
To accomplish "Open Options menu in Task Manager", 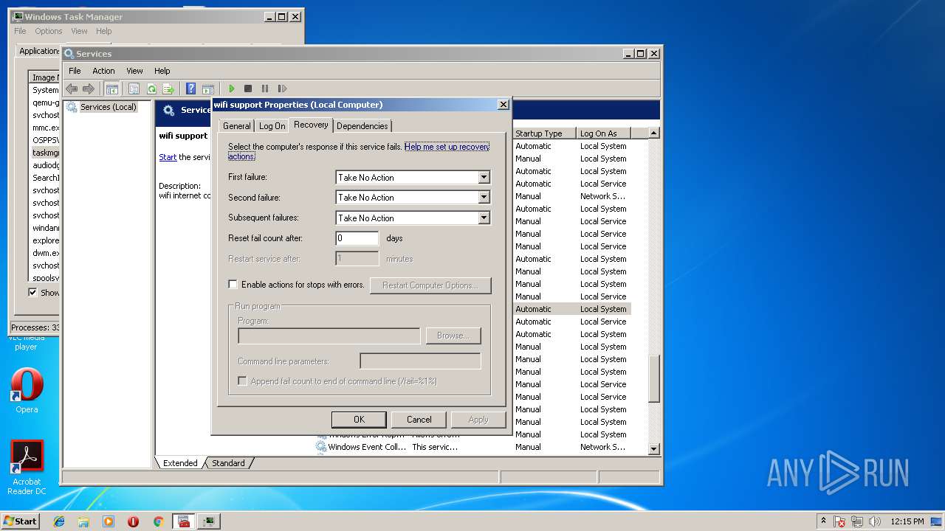I will pyautogui.click(x=49, y=31).
